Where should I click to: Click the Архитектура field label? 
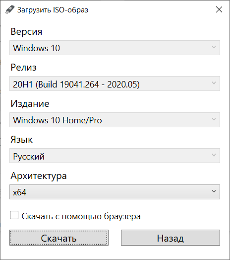coord(39,176)
